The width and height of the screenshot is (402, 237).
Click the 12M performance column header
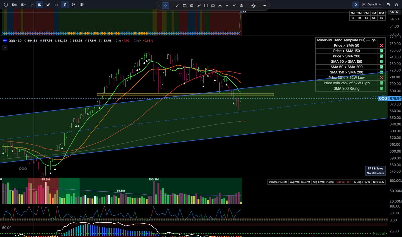click(x=381, y=13)
